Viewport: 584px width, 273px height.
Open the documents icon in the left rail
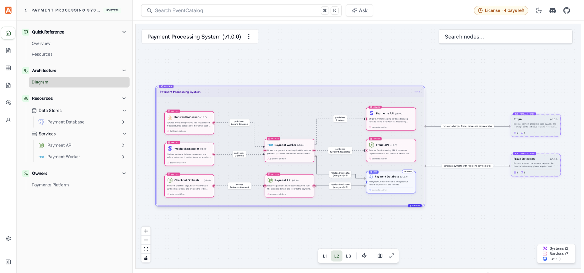[8, 50]
